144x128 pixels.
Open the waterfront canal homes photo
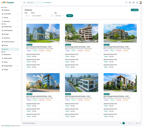82,83
